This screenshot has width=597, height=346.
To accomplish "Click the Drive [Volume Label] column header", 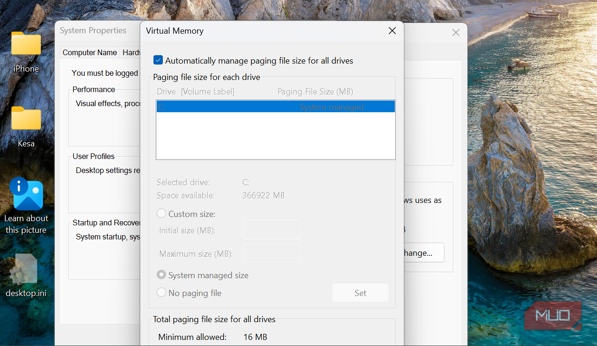I will (x=196, y=92).
